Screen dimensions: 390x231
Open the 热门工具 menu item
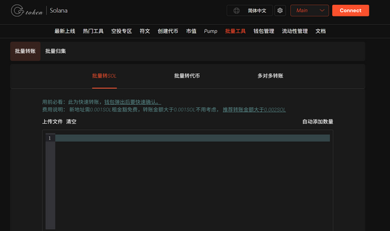point(93,31)
